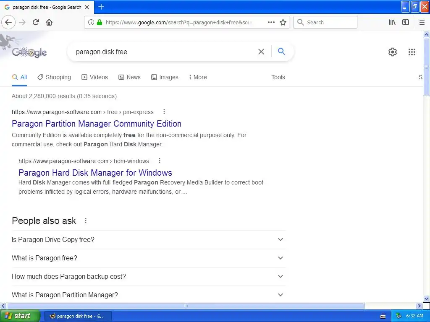Click the Google search query box

[165, 52]
